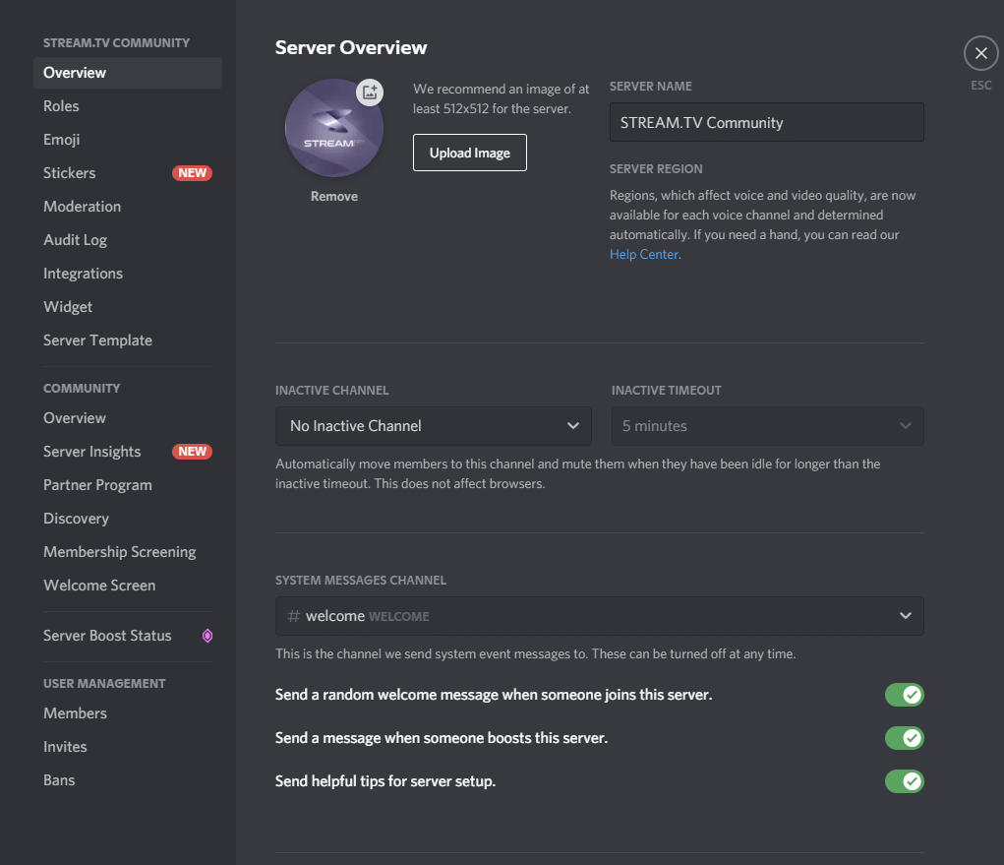Go to the Audit Log section
The width and height of the screenshot is (1004, 865).
[75, 240]
